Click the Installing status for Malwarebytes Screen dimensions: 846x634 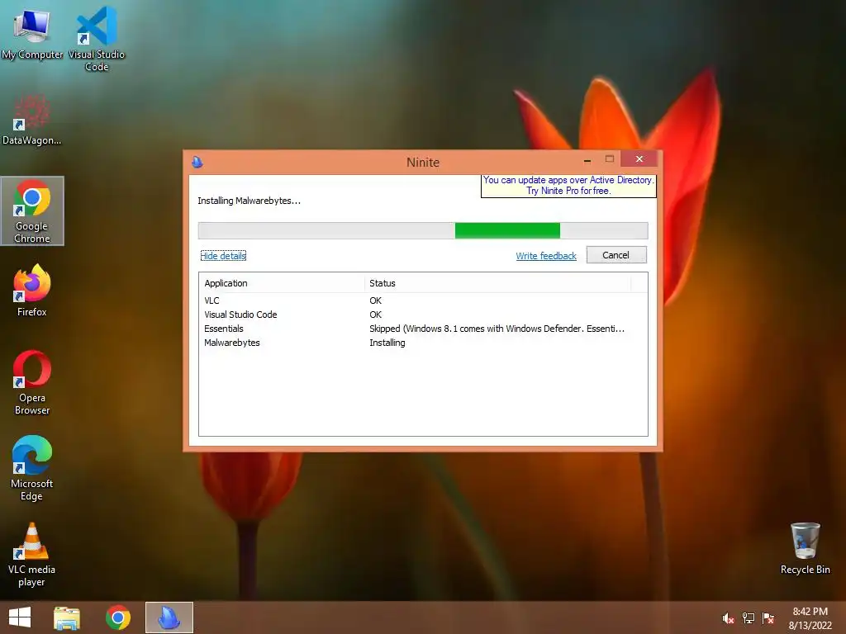[x=387, y=343]
